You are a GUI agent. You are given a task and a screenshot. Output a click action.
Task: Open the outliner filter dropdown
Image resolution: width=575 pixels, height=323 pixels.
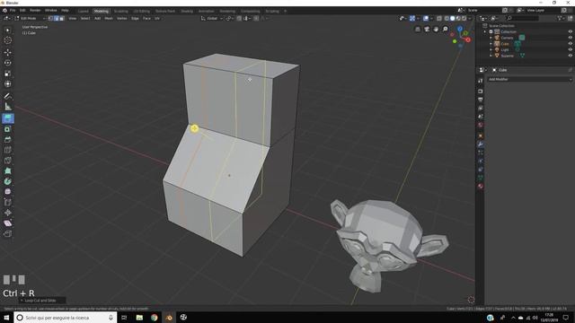tap(561, 18)
